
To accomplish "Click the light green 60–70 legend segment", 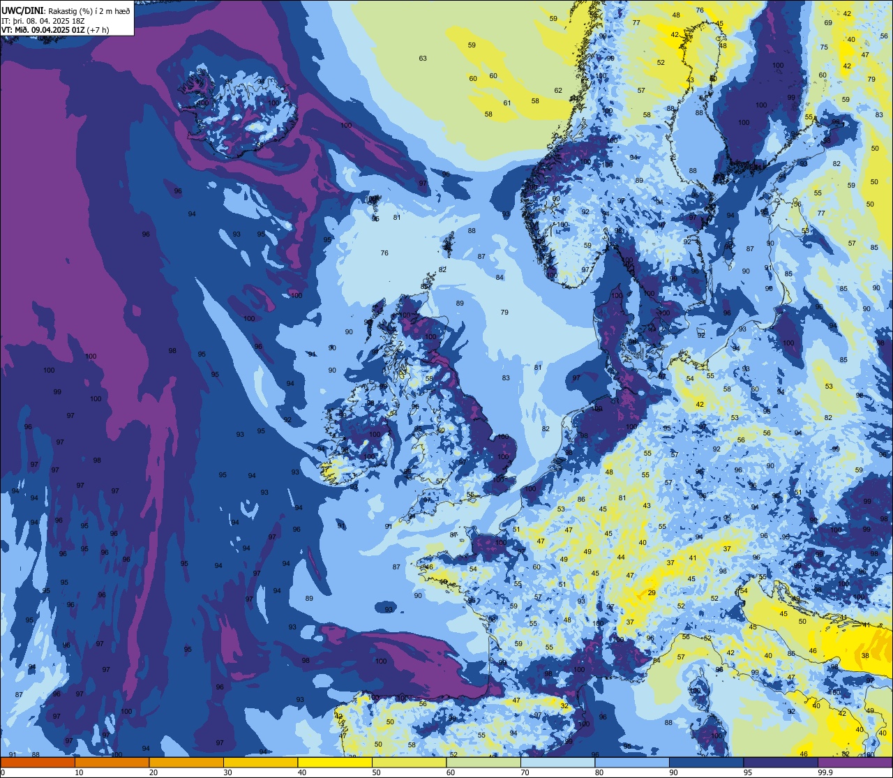I will [483, 762].
